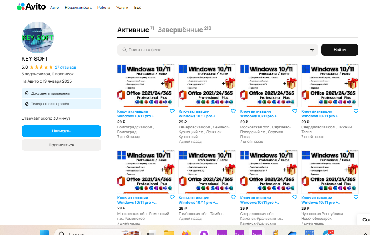The width and height of the screenshot is (370, 235).
Task: Favorite the Новочебоксарск listing with heart icon
Action: (356, 197)
